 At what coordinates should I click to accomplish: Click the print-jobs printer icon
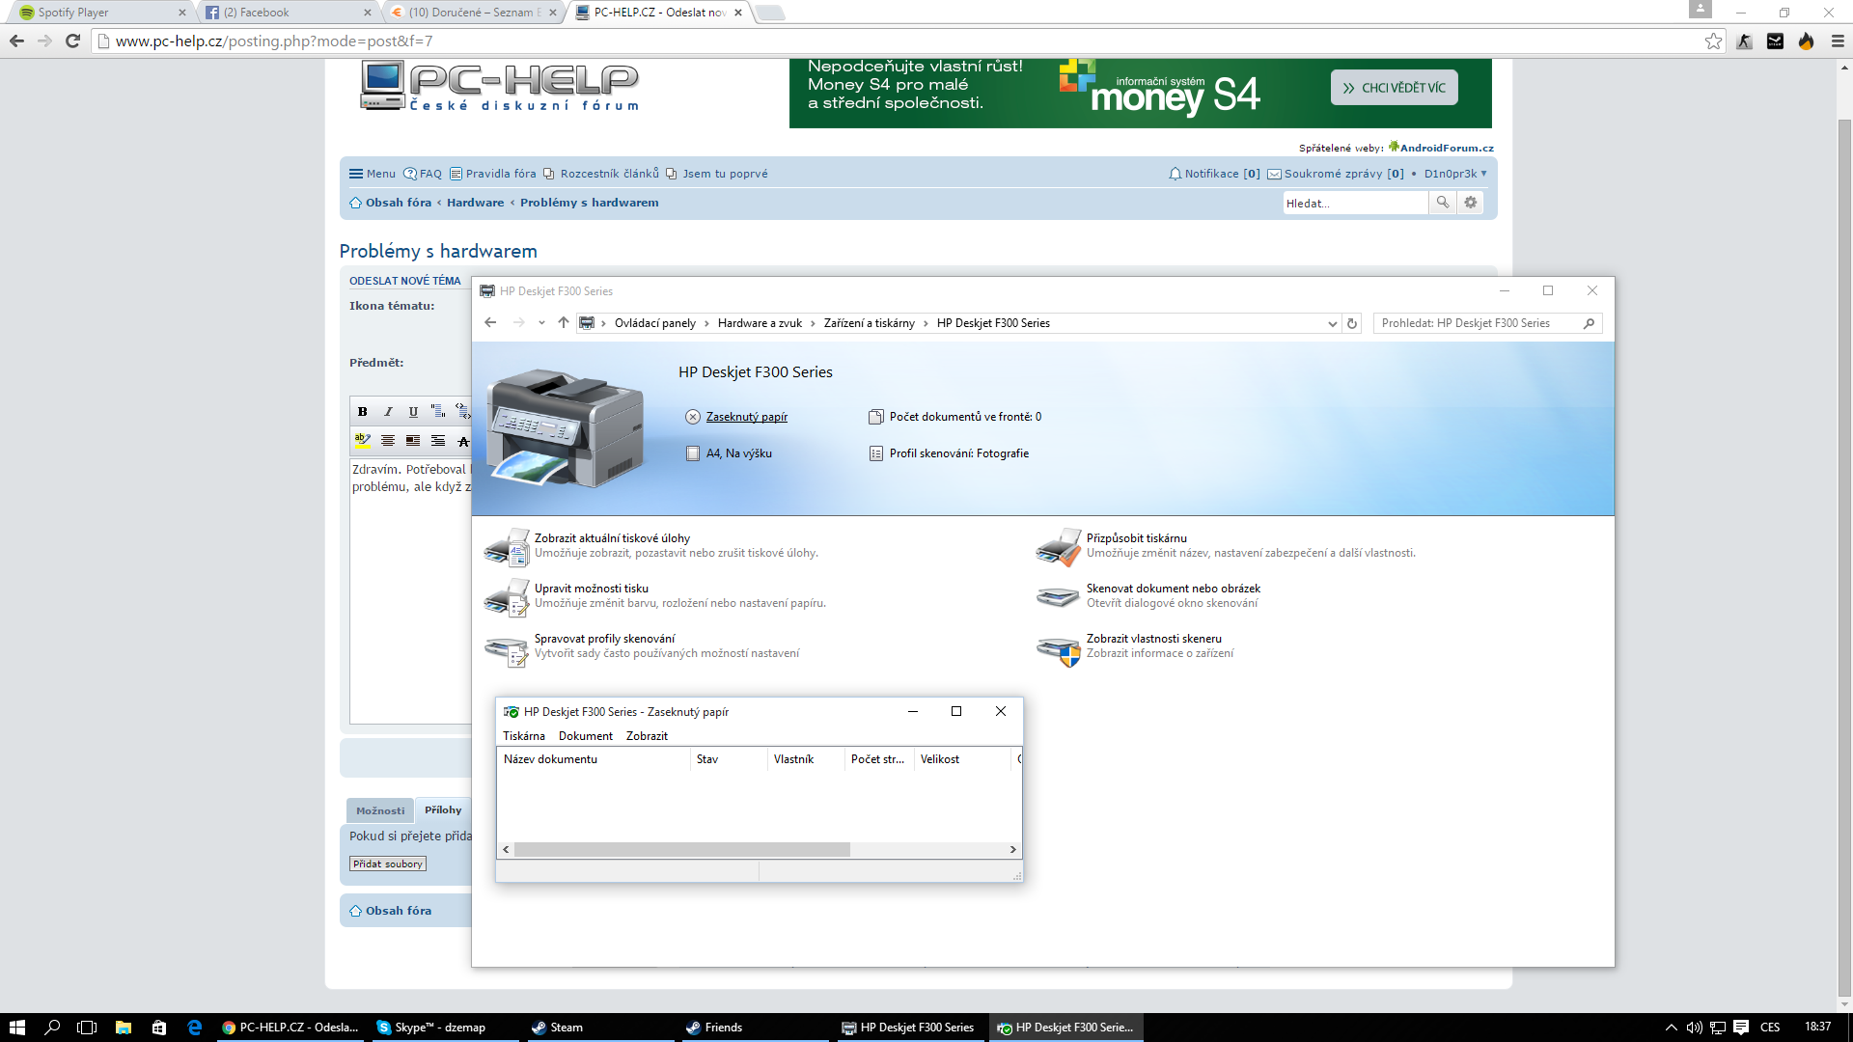pyautogui.click(x=507, y=547)
